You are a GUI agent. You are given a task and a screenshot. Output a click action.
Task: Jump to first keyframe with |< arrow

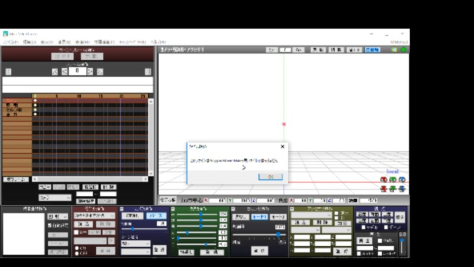click(x=55, y=72)
